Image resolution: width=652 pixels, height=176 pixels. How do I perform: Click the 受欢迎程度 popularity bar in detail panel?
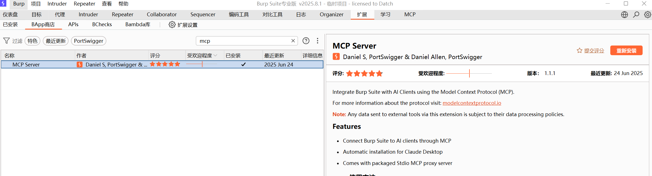click(x=469, y=73)
